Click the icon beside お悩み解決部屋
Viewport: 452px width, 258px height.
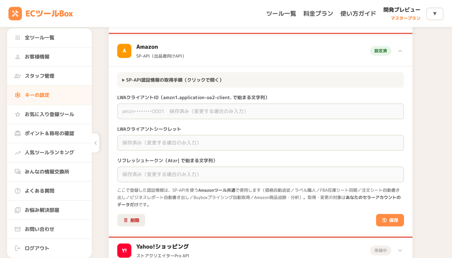point(18,210)
